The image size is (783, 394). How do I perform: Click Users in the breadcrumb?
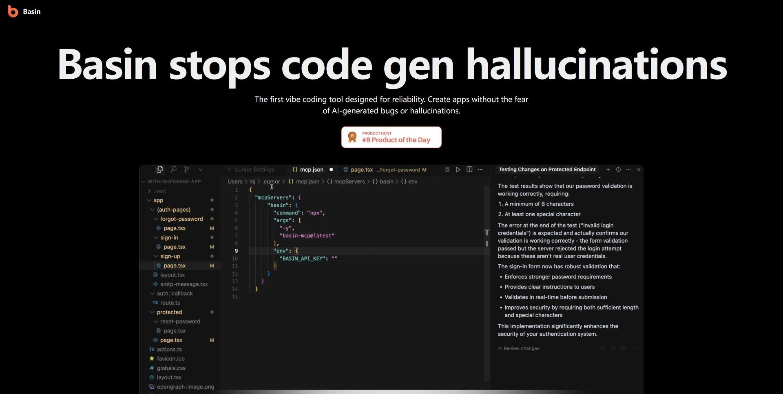[235, 182]
